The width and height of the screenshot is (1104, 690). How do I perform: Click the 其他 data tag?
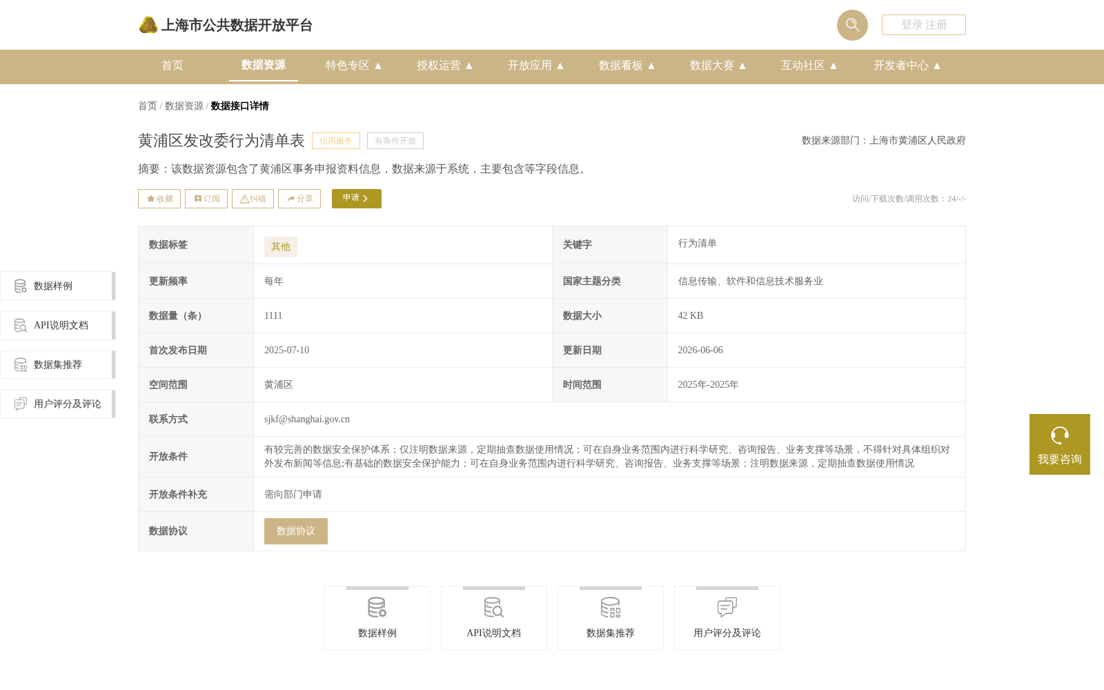(x=281, y=247)
